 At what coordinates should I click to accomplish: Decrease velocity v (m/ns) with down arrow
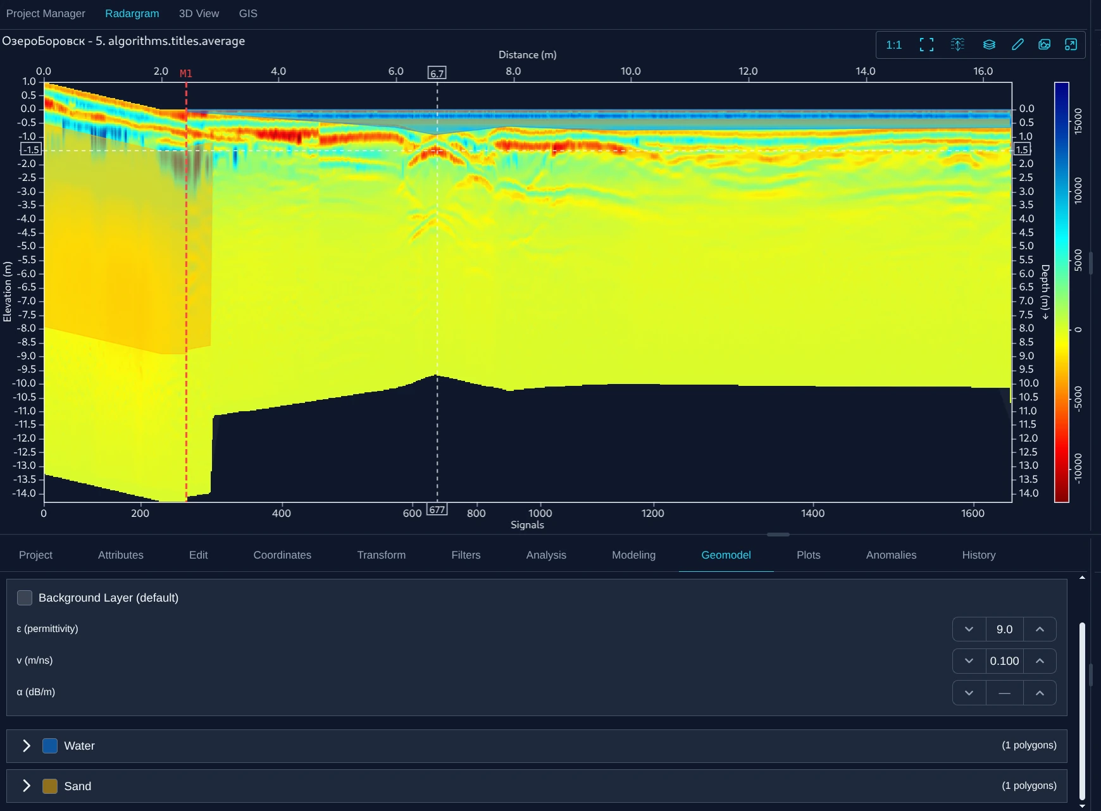click(969, 661)
